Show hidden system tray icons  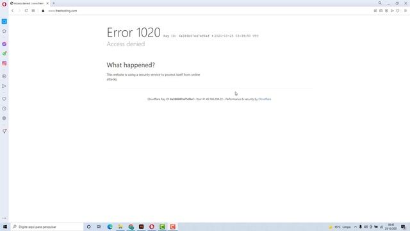point(356,227)
